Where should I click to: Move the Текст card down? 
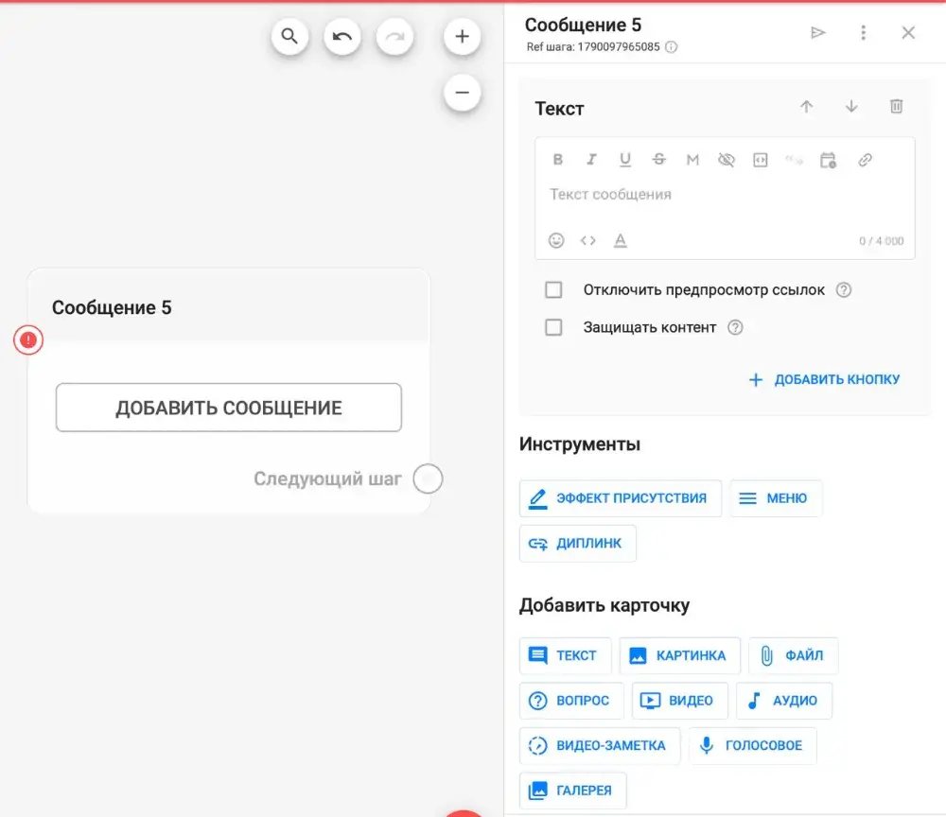[851, 107]
